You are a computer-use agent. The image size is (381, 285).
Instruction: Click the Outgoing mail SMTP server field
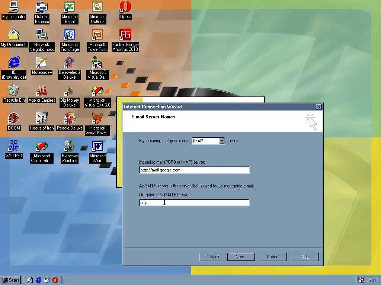pos(194,203)
